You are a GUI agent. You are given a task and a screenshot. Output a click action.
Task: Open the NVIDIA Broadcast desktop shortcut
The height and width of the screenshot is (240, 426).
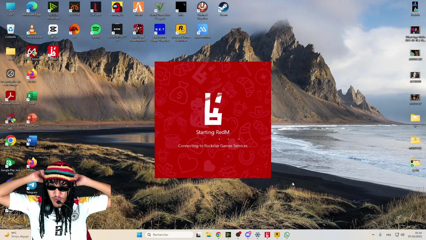point(53,11)
